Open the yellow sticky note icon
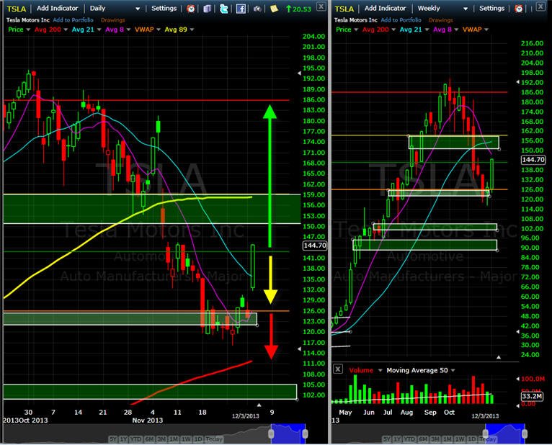This screenshot has width=552, height=445. coord(275,9)
